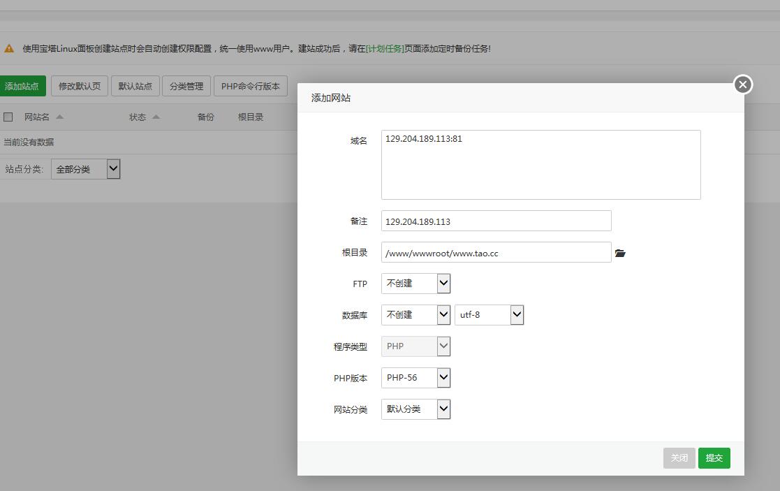Open the 网站分类 dropdown
Image resolution: width=780 pixels, height=491 pixels.
pyautogui.click(x=415, y=409)
